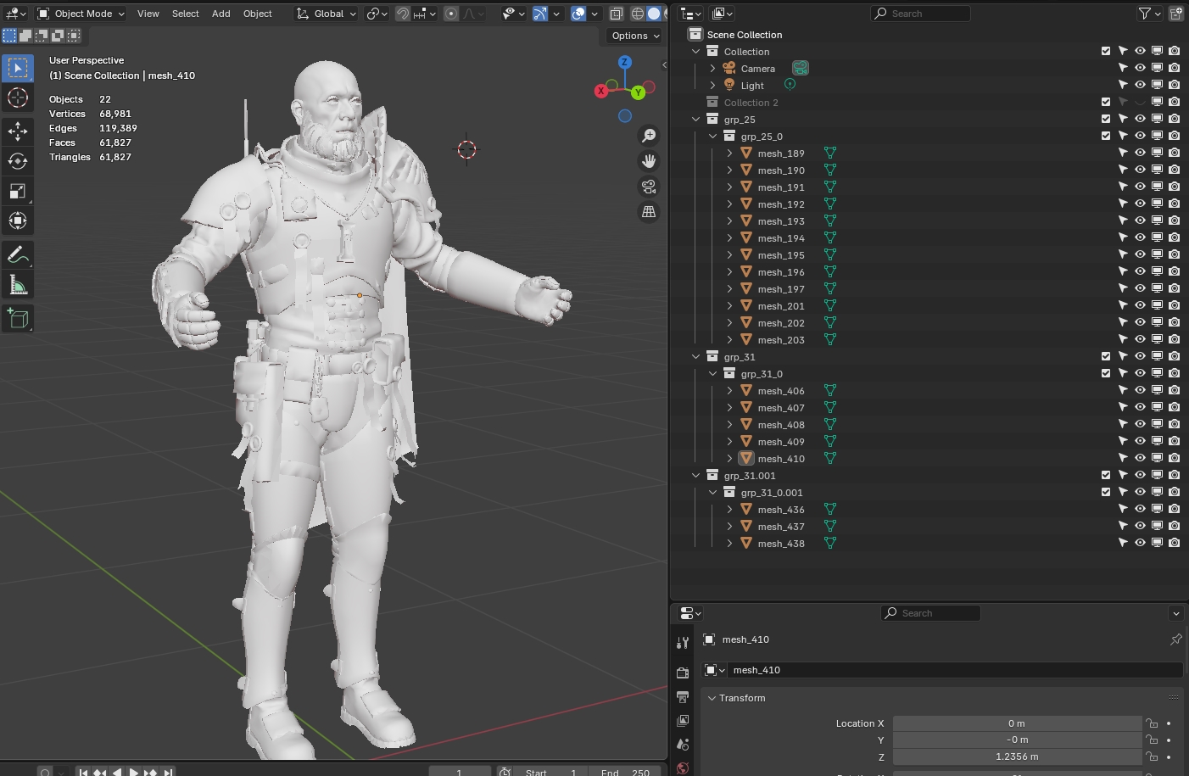Viewport: 1189px width, 776px height.
Task: Open the Select menu
Action: point(185,14)
